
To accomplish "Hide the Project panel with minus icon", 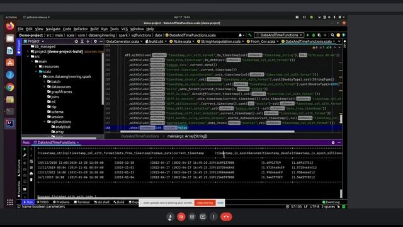I will coord(101,41).
